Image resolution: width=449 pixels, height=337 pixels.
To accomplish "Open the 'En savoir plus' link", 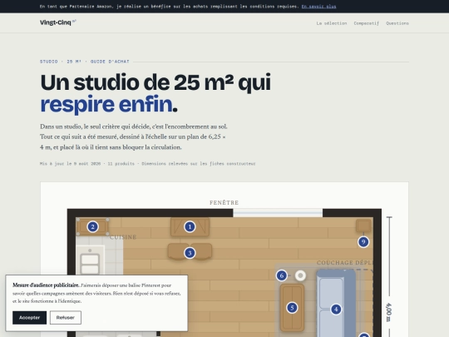I will pos(318,7).
